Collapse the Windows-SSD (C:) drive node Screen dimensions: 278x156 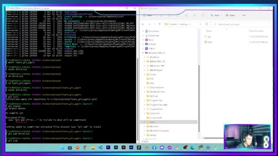coord(143,53)
